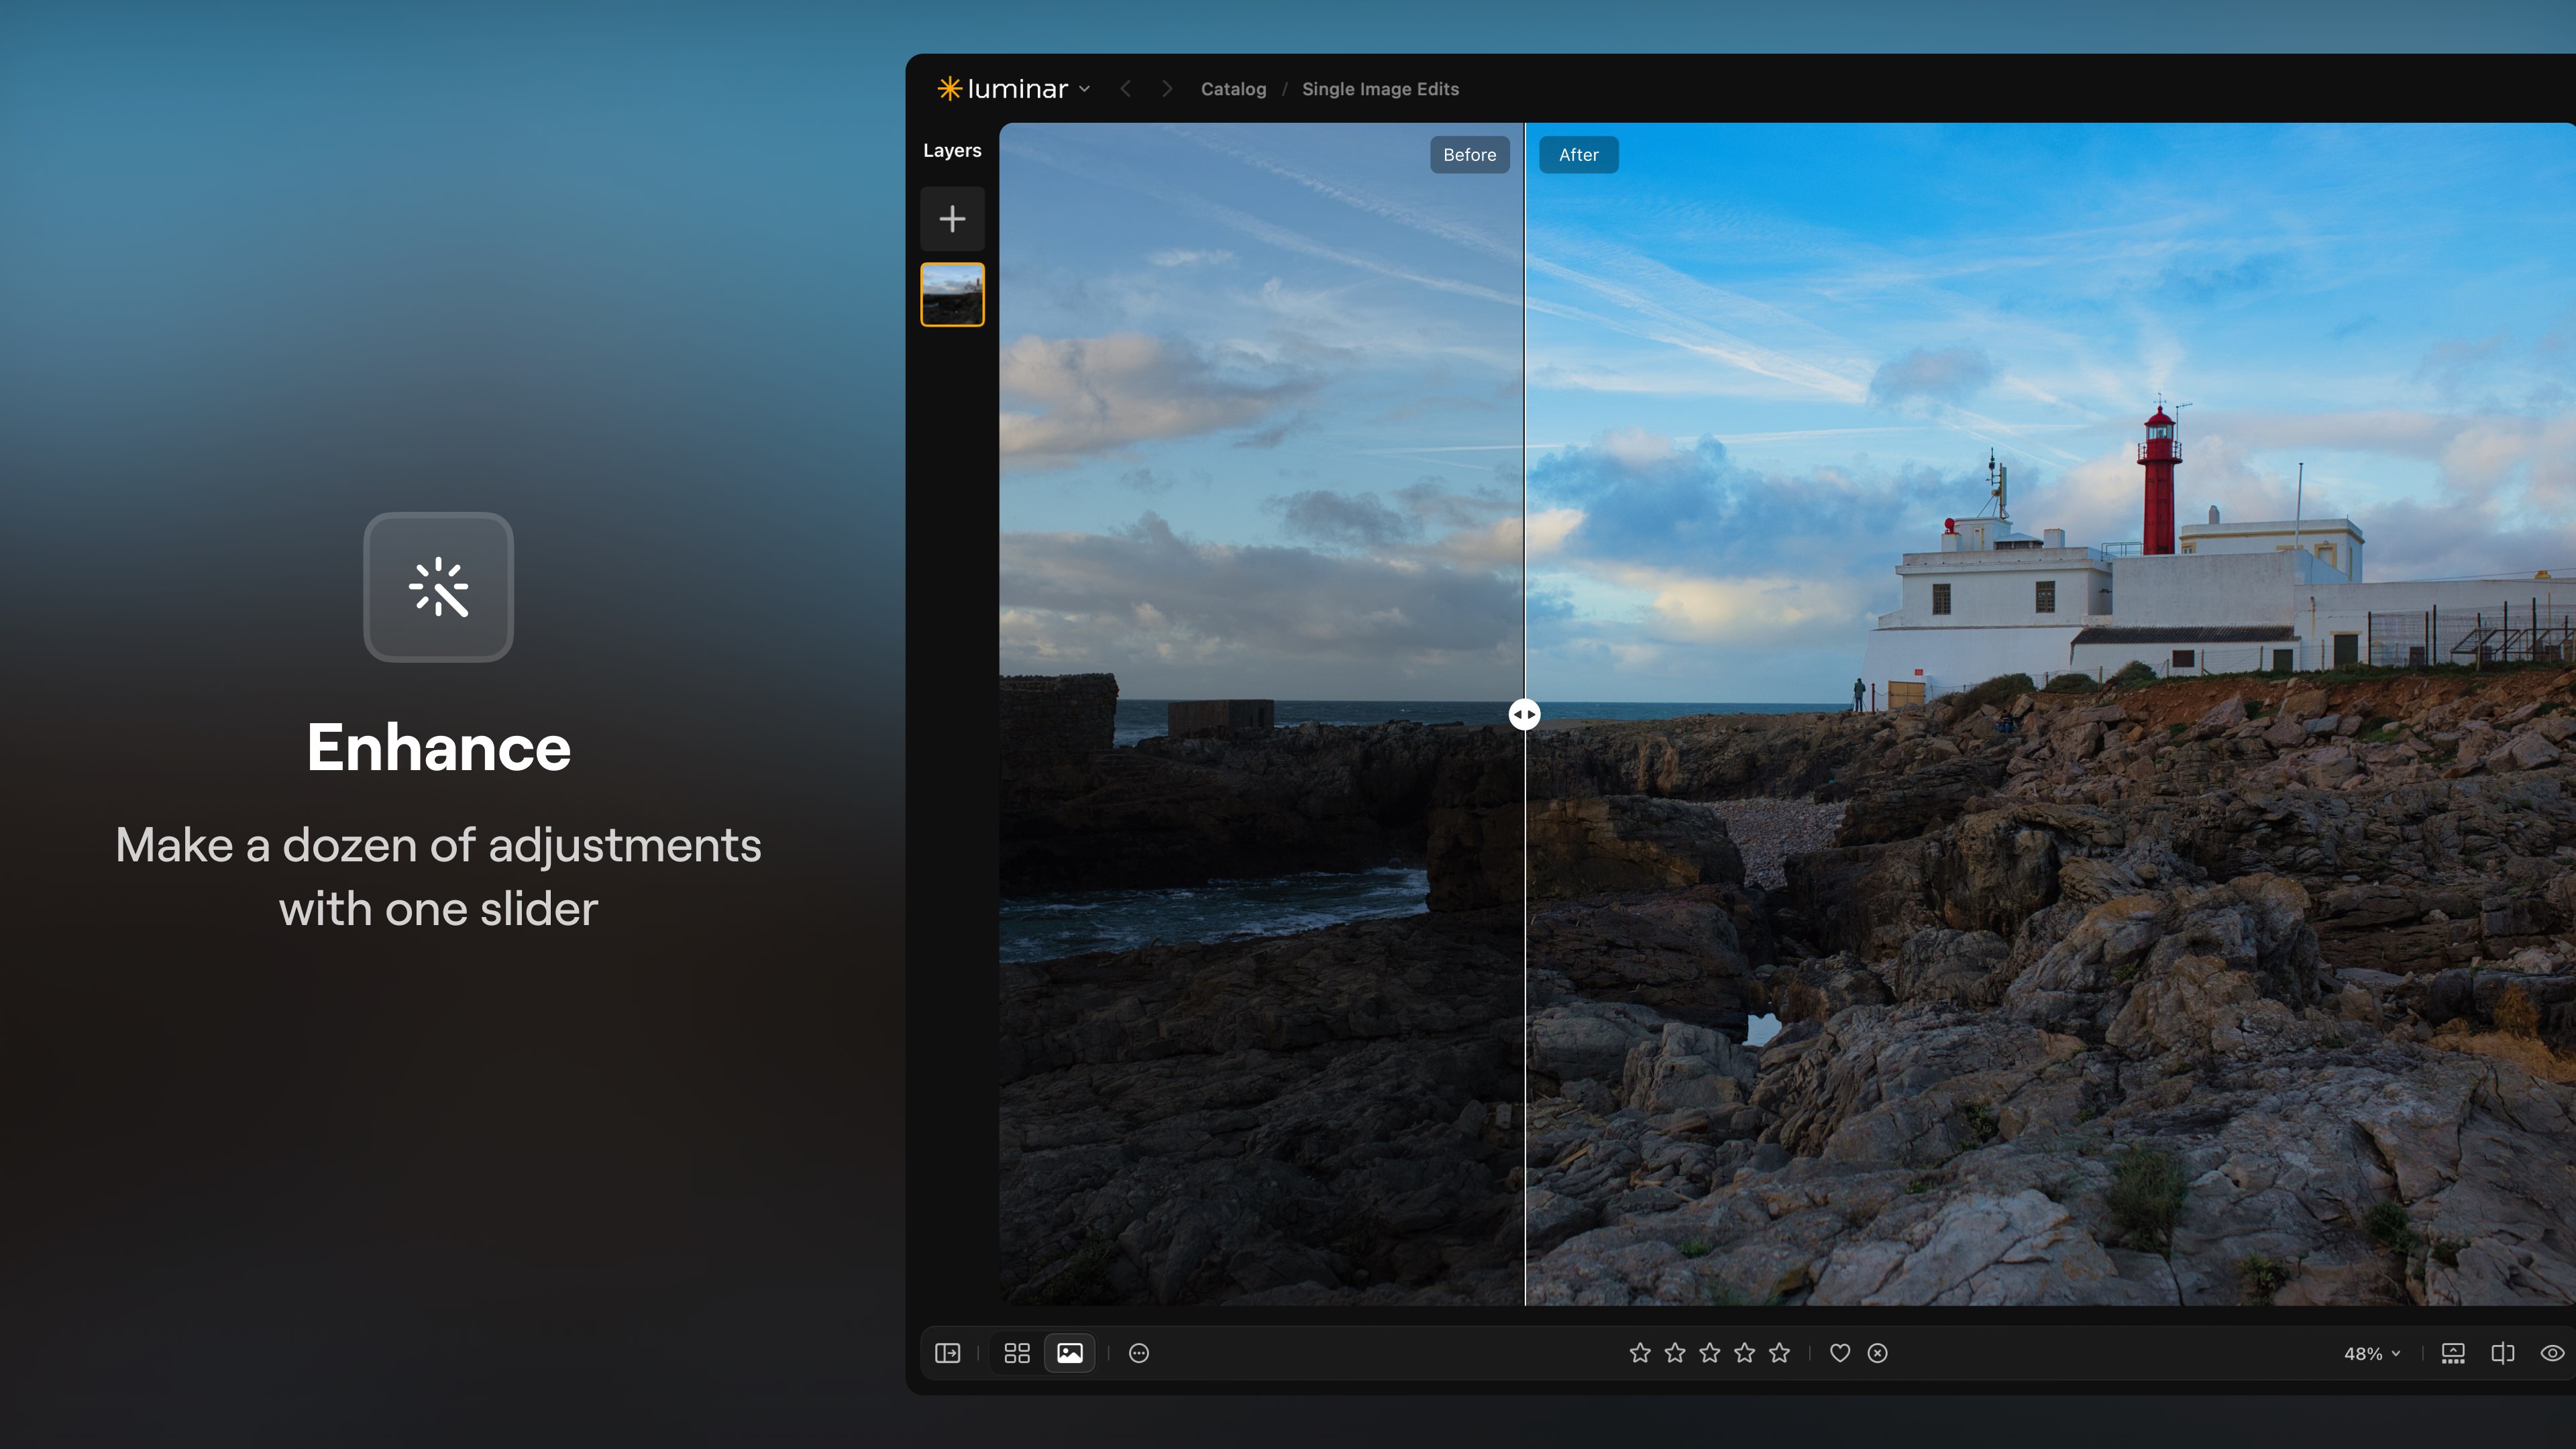Open the more options ellipsis menu
2576x1449 pixels.
1139,1353
